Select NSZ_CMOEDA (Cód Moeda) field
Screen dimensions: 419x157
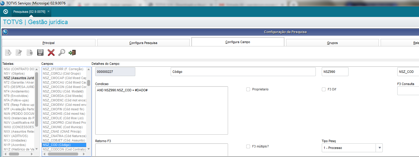click(x=64, y=96)
